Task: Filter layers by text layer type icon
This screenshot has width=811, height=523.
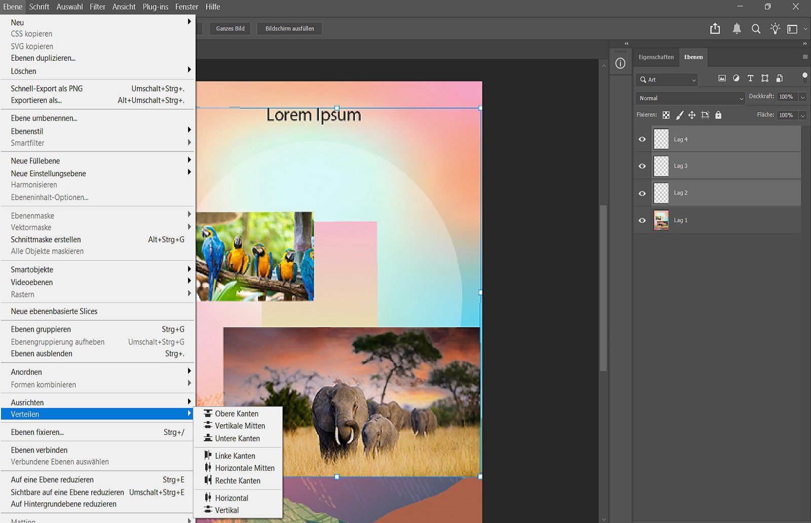Action: [x=750, y=78]
